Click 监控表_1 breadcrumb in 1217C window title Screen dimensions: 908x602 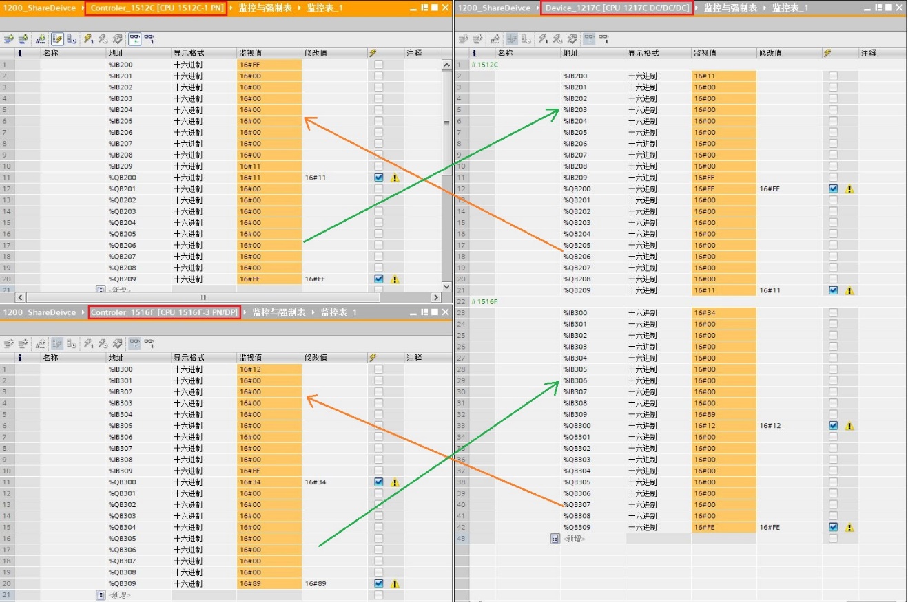click(790, 8)
